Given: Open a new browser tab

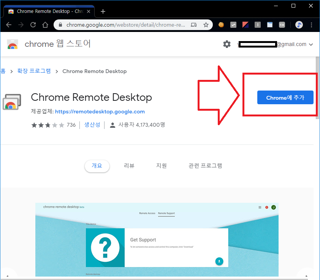Looking at the screenshot, I should click(x=103, y=11).
